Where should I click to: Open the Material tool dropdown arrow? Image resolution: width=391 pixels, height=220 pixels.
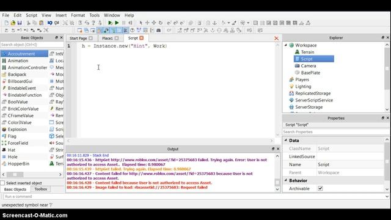pos(248,23)
